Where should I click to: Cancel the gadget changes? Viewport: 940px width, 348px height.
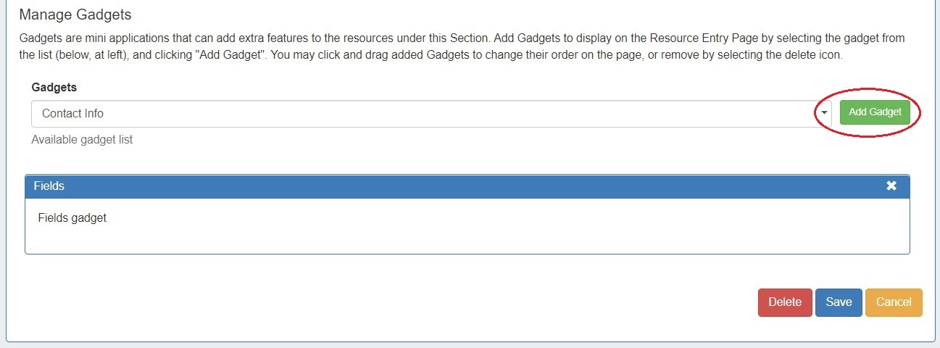893,302
